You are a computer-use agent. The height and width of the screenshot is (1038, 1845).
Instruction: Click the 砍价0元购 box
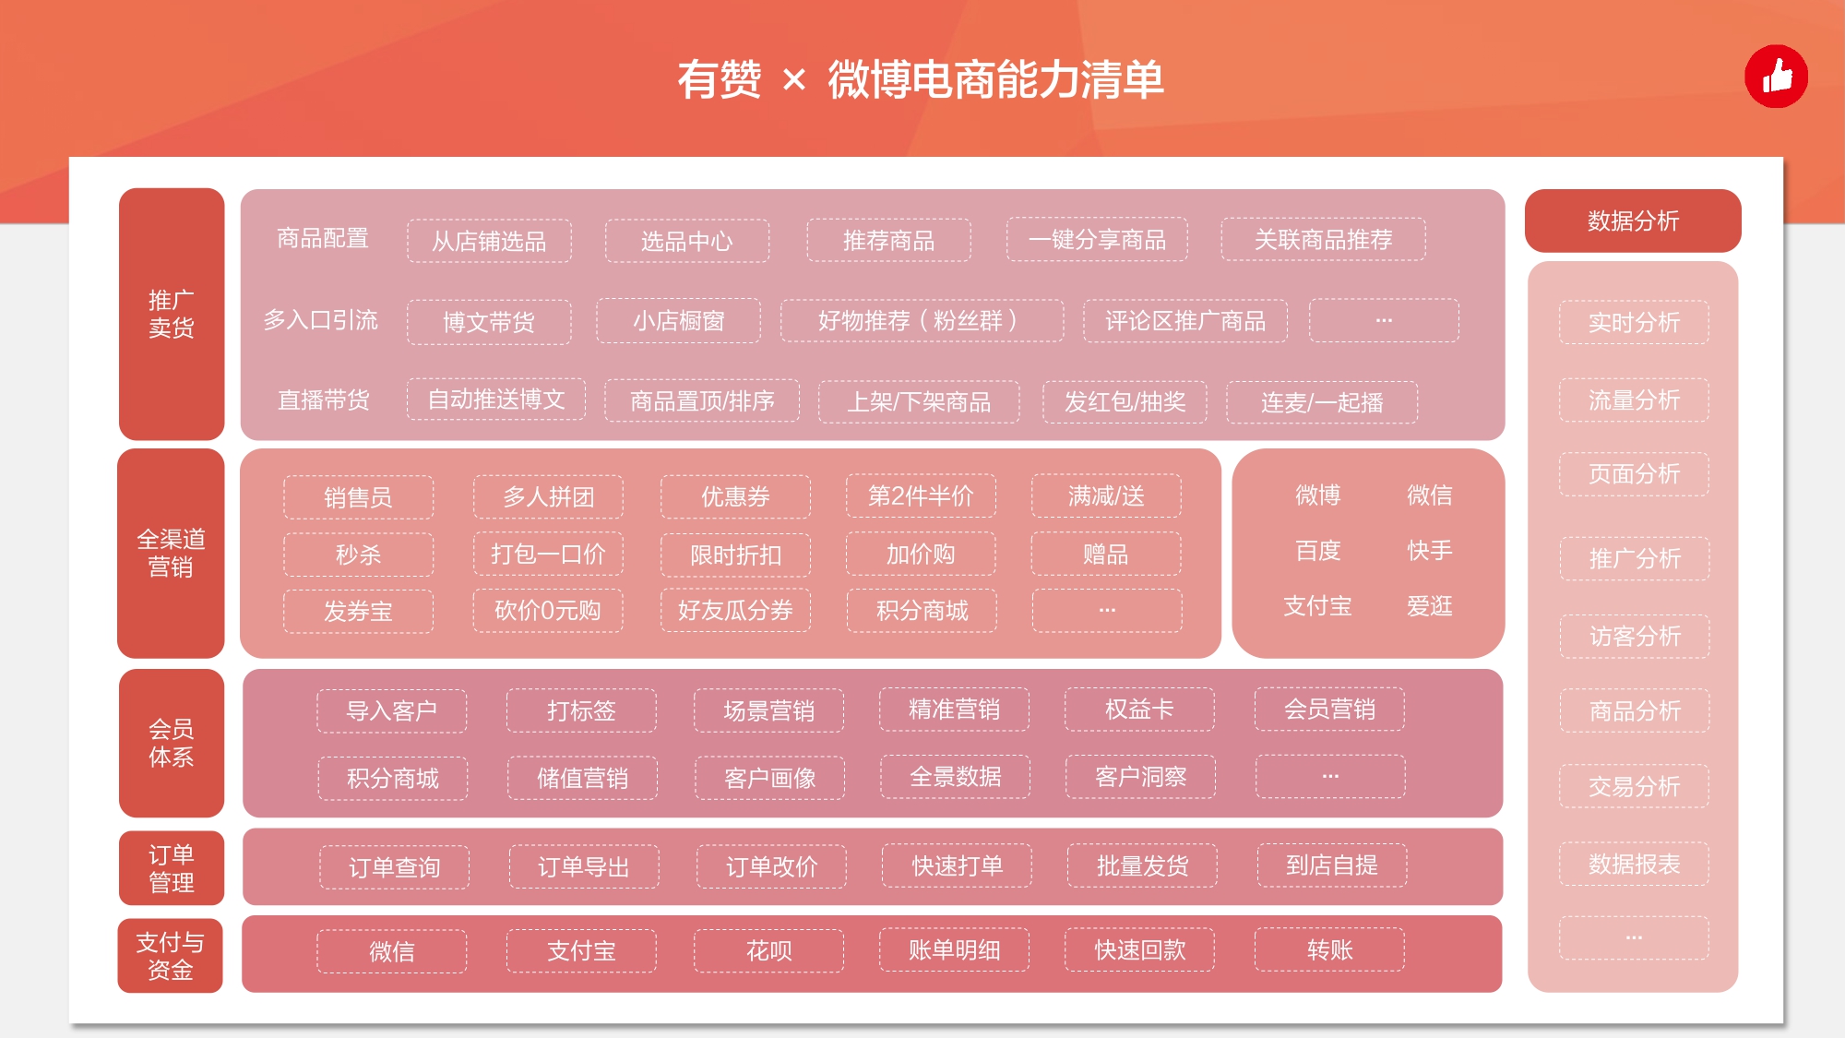click(x=548, y=610)
